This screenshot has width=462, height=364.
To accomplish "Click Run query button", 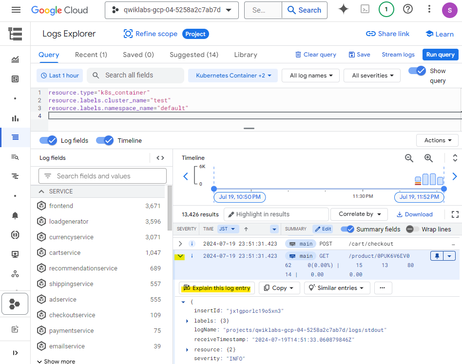I will 440,55.
